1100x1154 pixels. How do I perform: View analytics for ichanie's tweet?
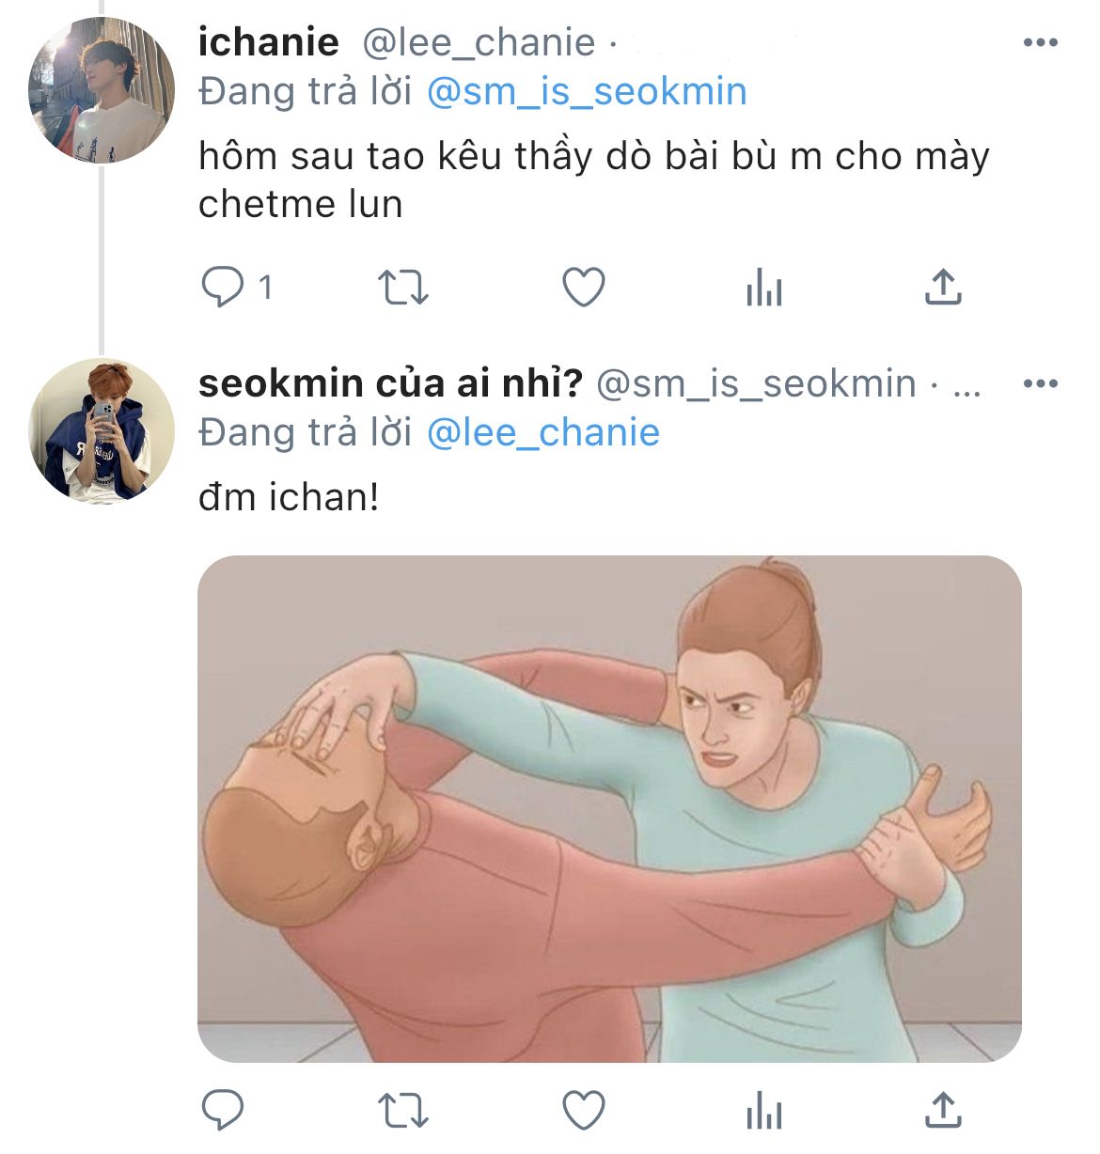[x=763, y=288]
